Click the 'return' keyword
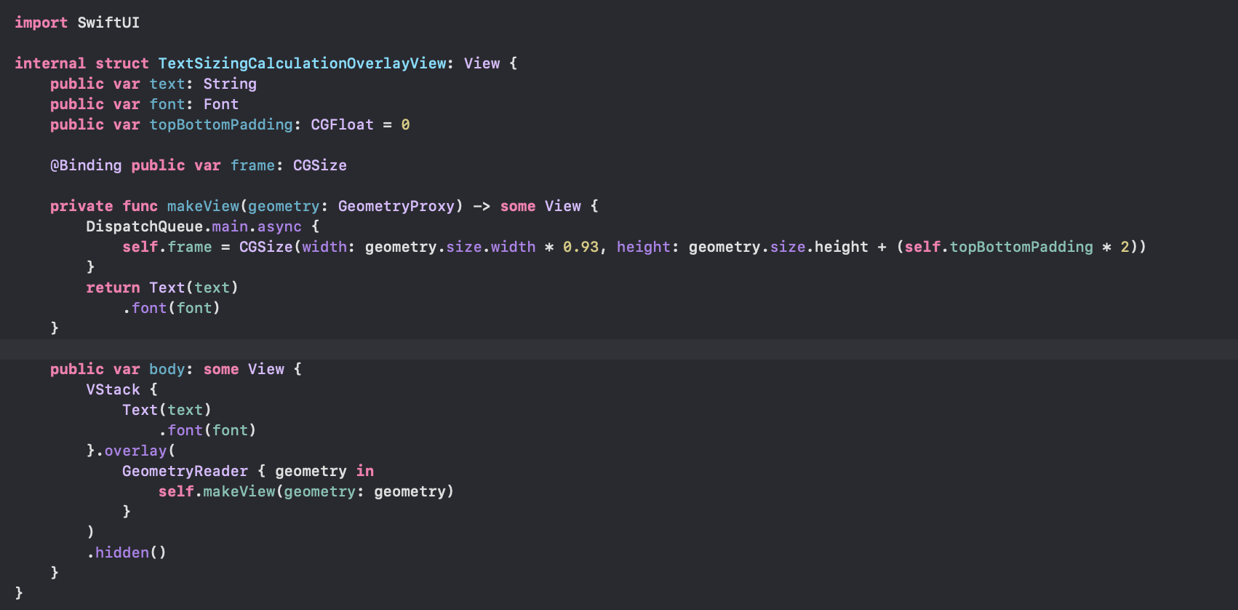 point(113,288)
